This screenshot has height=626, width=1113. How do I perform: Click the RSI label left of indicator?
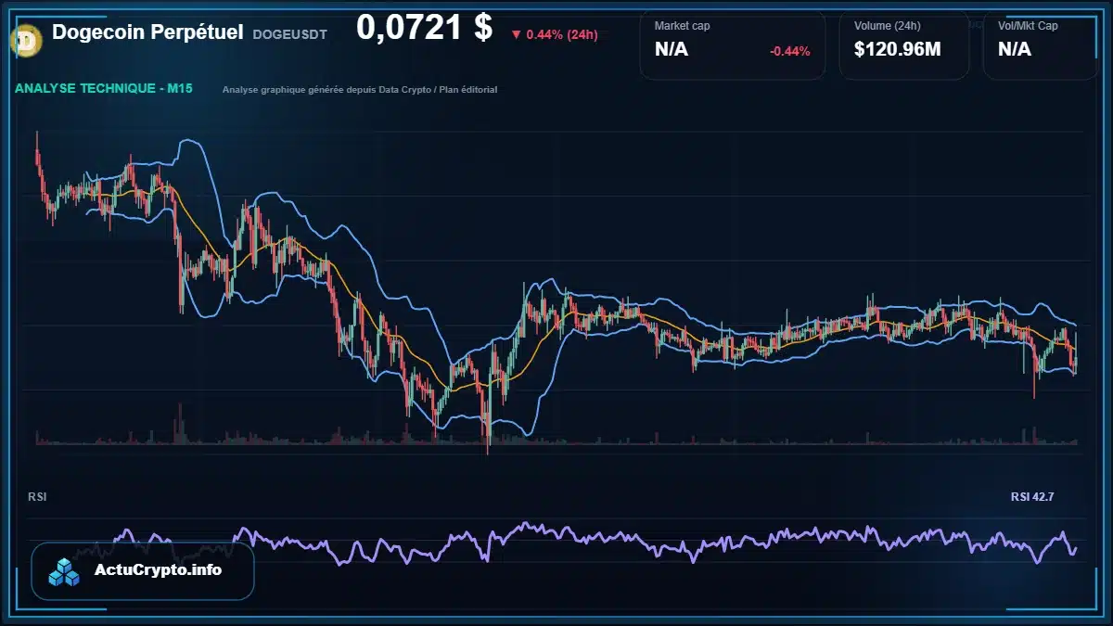37,497
